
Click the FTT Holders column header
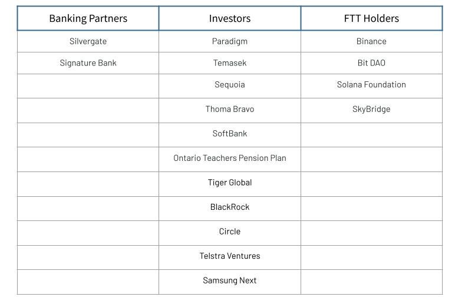371,18
